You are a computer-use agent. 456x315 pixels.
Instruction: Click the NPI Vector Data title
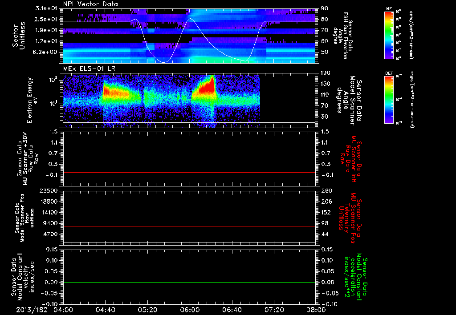coord(90,4)
